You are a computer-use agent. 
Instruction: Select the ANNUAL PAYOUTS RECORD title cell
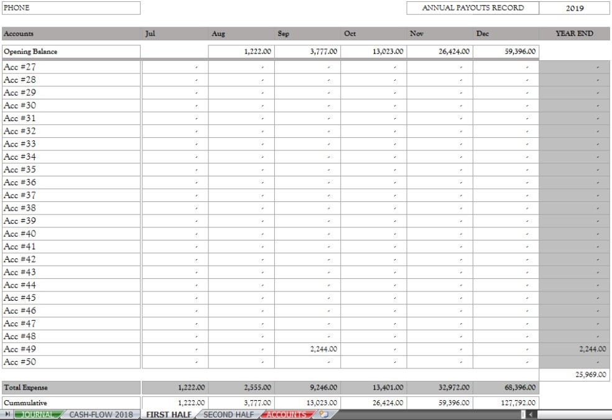(473, 8)
